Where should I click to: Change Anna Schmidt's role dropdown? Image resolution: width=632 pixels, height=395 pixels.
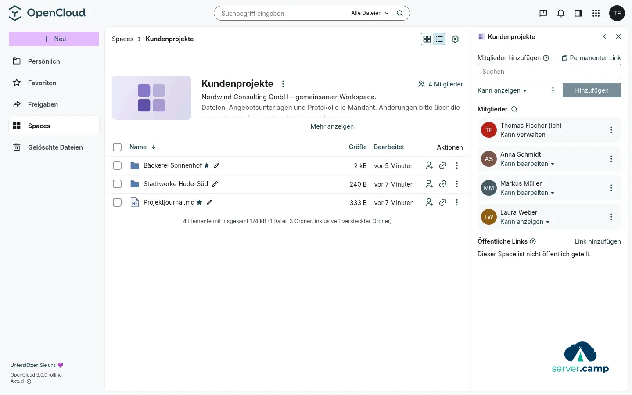528,164
